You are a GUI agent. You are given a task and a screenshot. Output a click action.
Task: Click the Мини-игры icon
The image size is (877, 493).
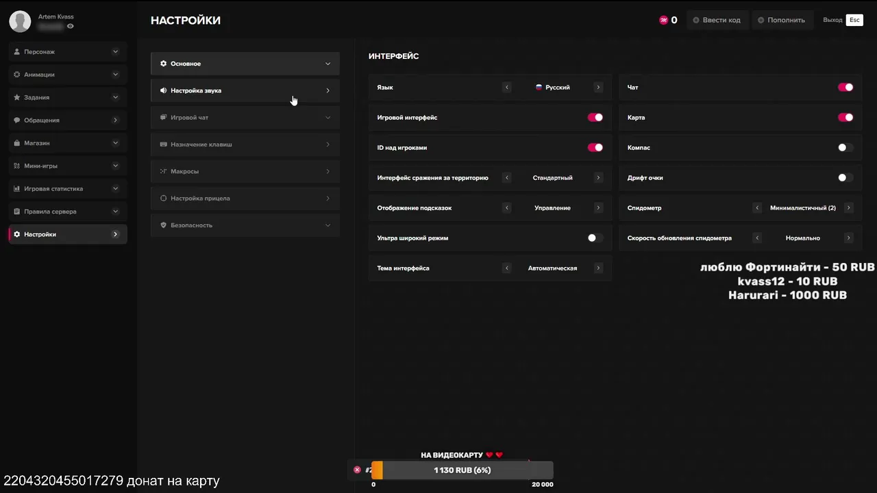pos(17,166)
